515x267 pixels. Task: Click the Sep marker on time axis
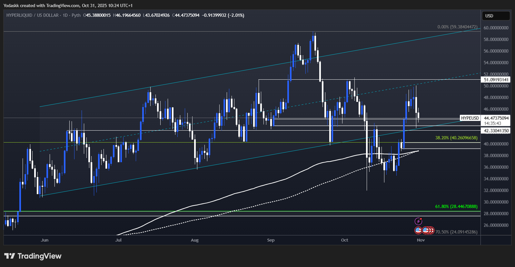(271, 240)
